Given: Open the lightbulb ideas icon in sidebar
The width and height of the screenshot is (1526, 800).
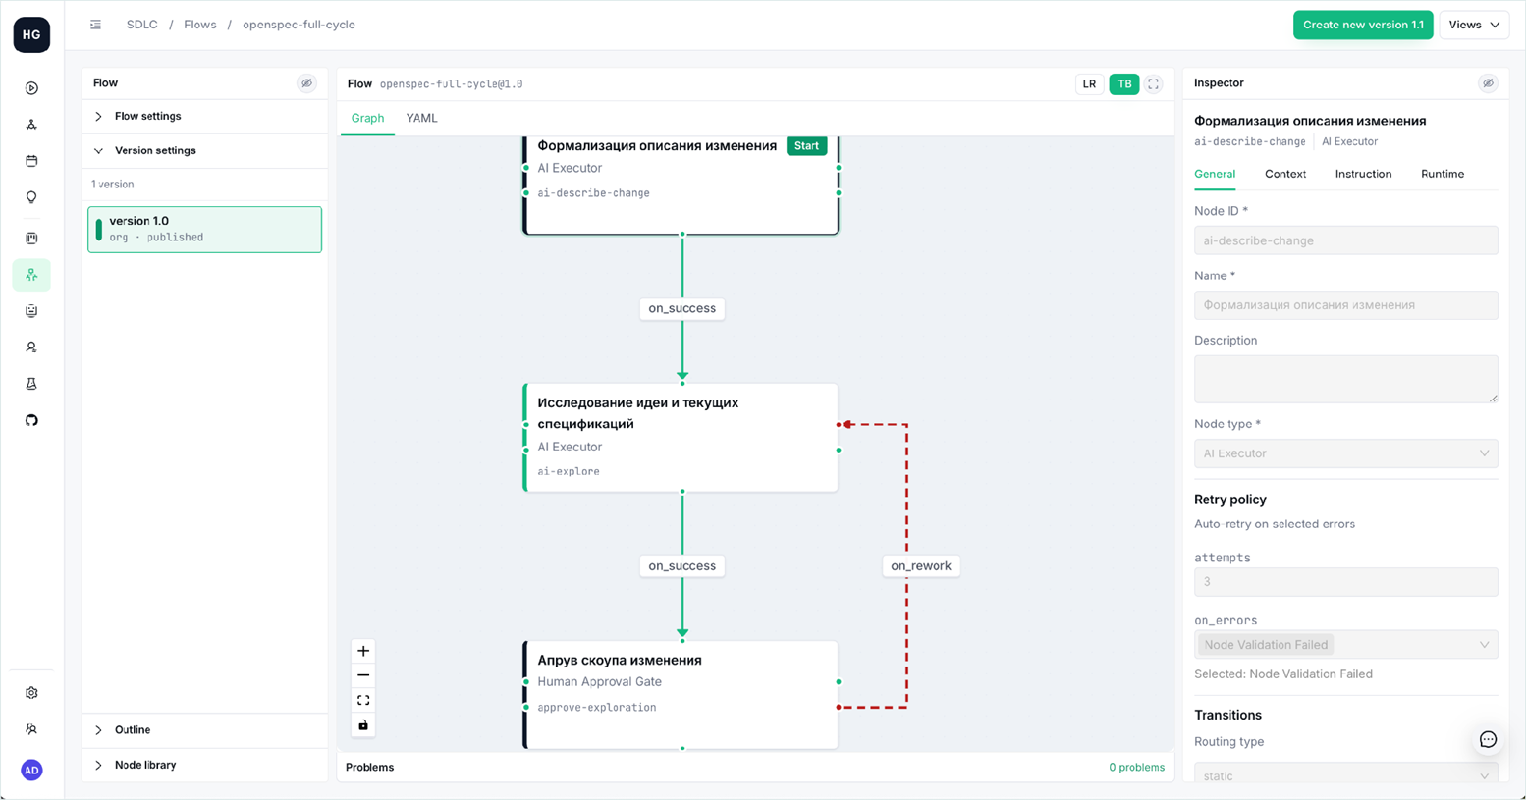Looking at the screenshot, I should [31, 197].
